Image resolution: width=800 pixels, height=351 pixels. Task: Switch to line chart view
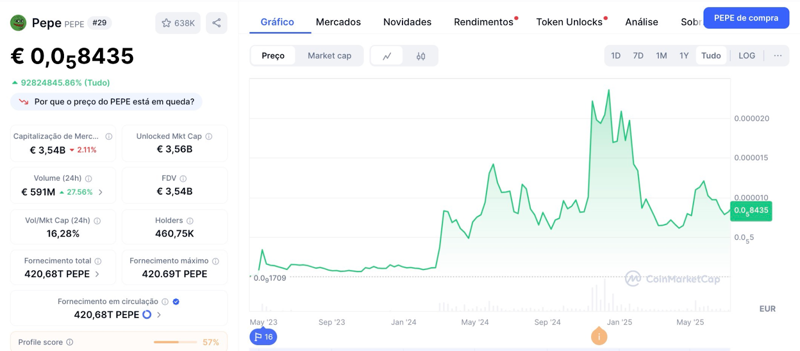[386, 56]
